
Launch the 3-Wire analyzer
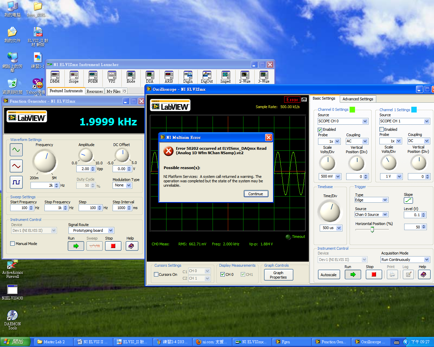tap(264, 77)
